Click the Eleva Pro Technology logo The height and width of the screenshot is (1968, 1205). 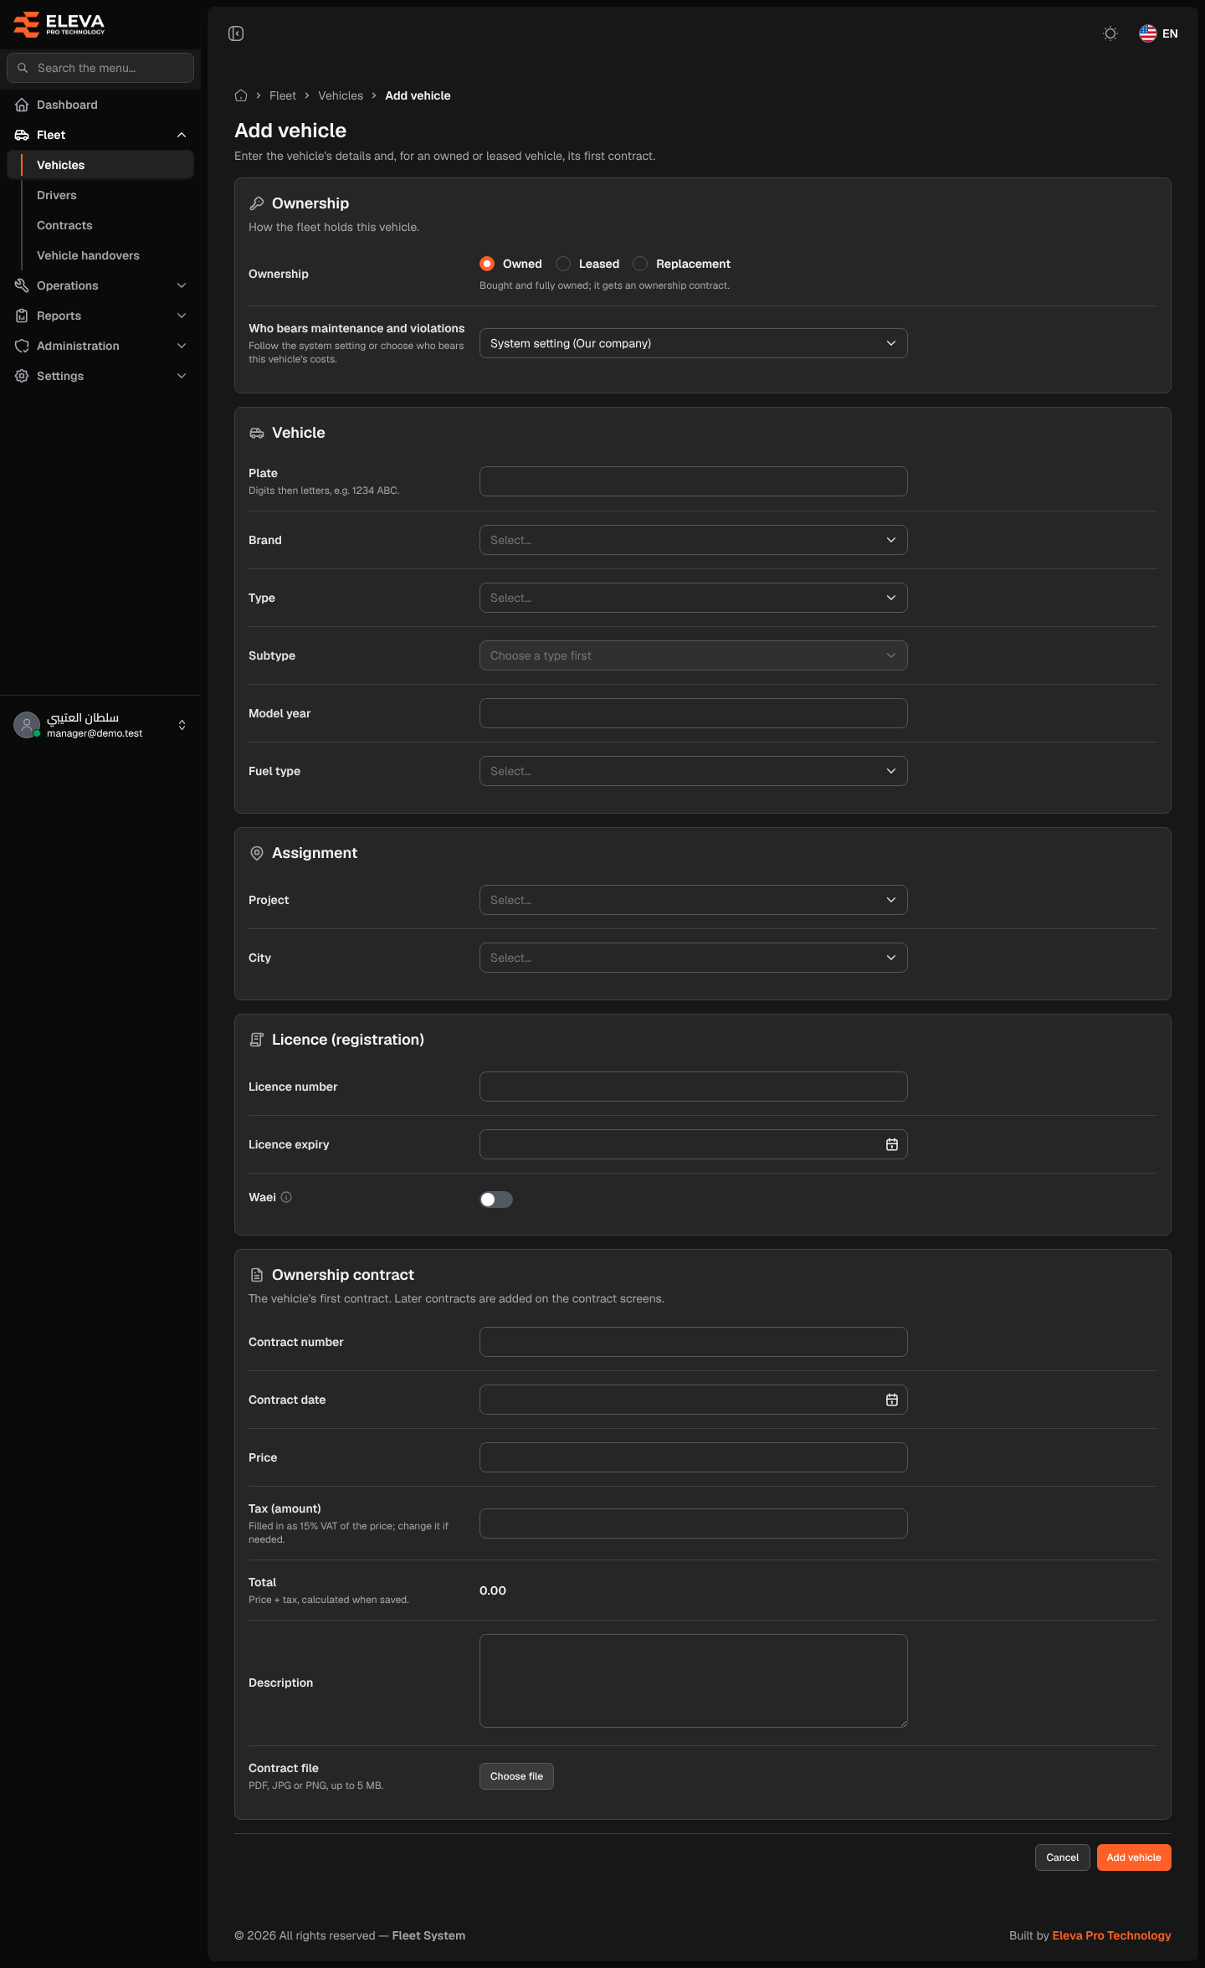pos(59,24)
